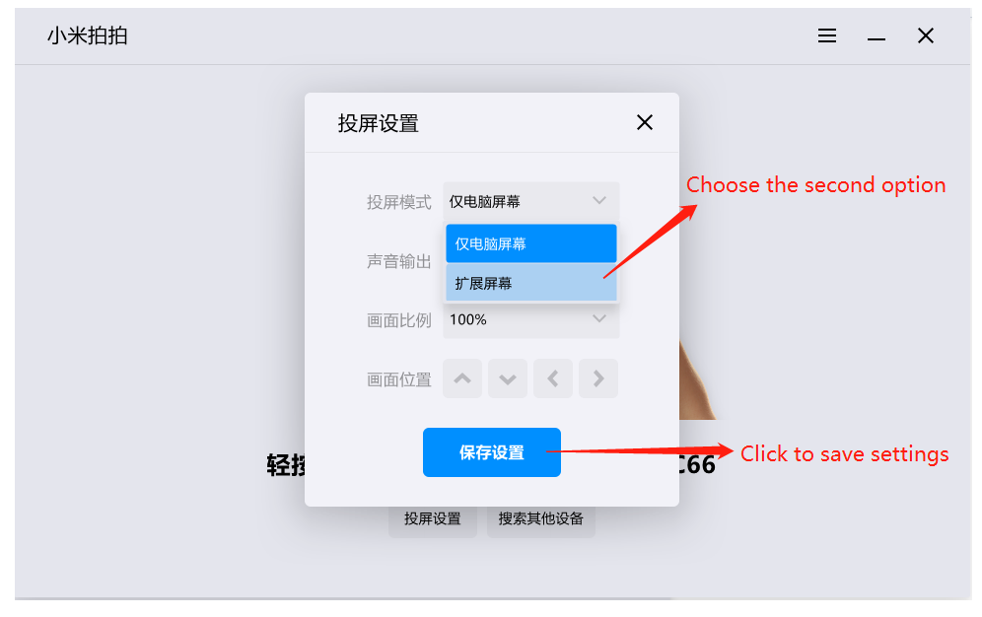Open the hamburger menu in title bar

pyautogui.click(x=826, y=35)
